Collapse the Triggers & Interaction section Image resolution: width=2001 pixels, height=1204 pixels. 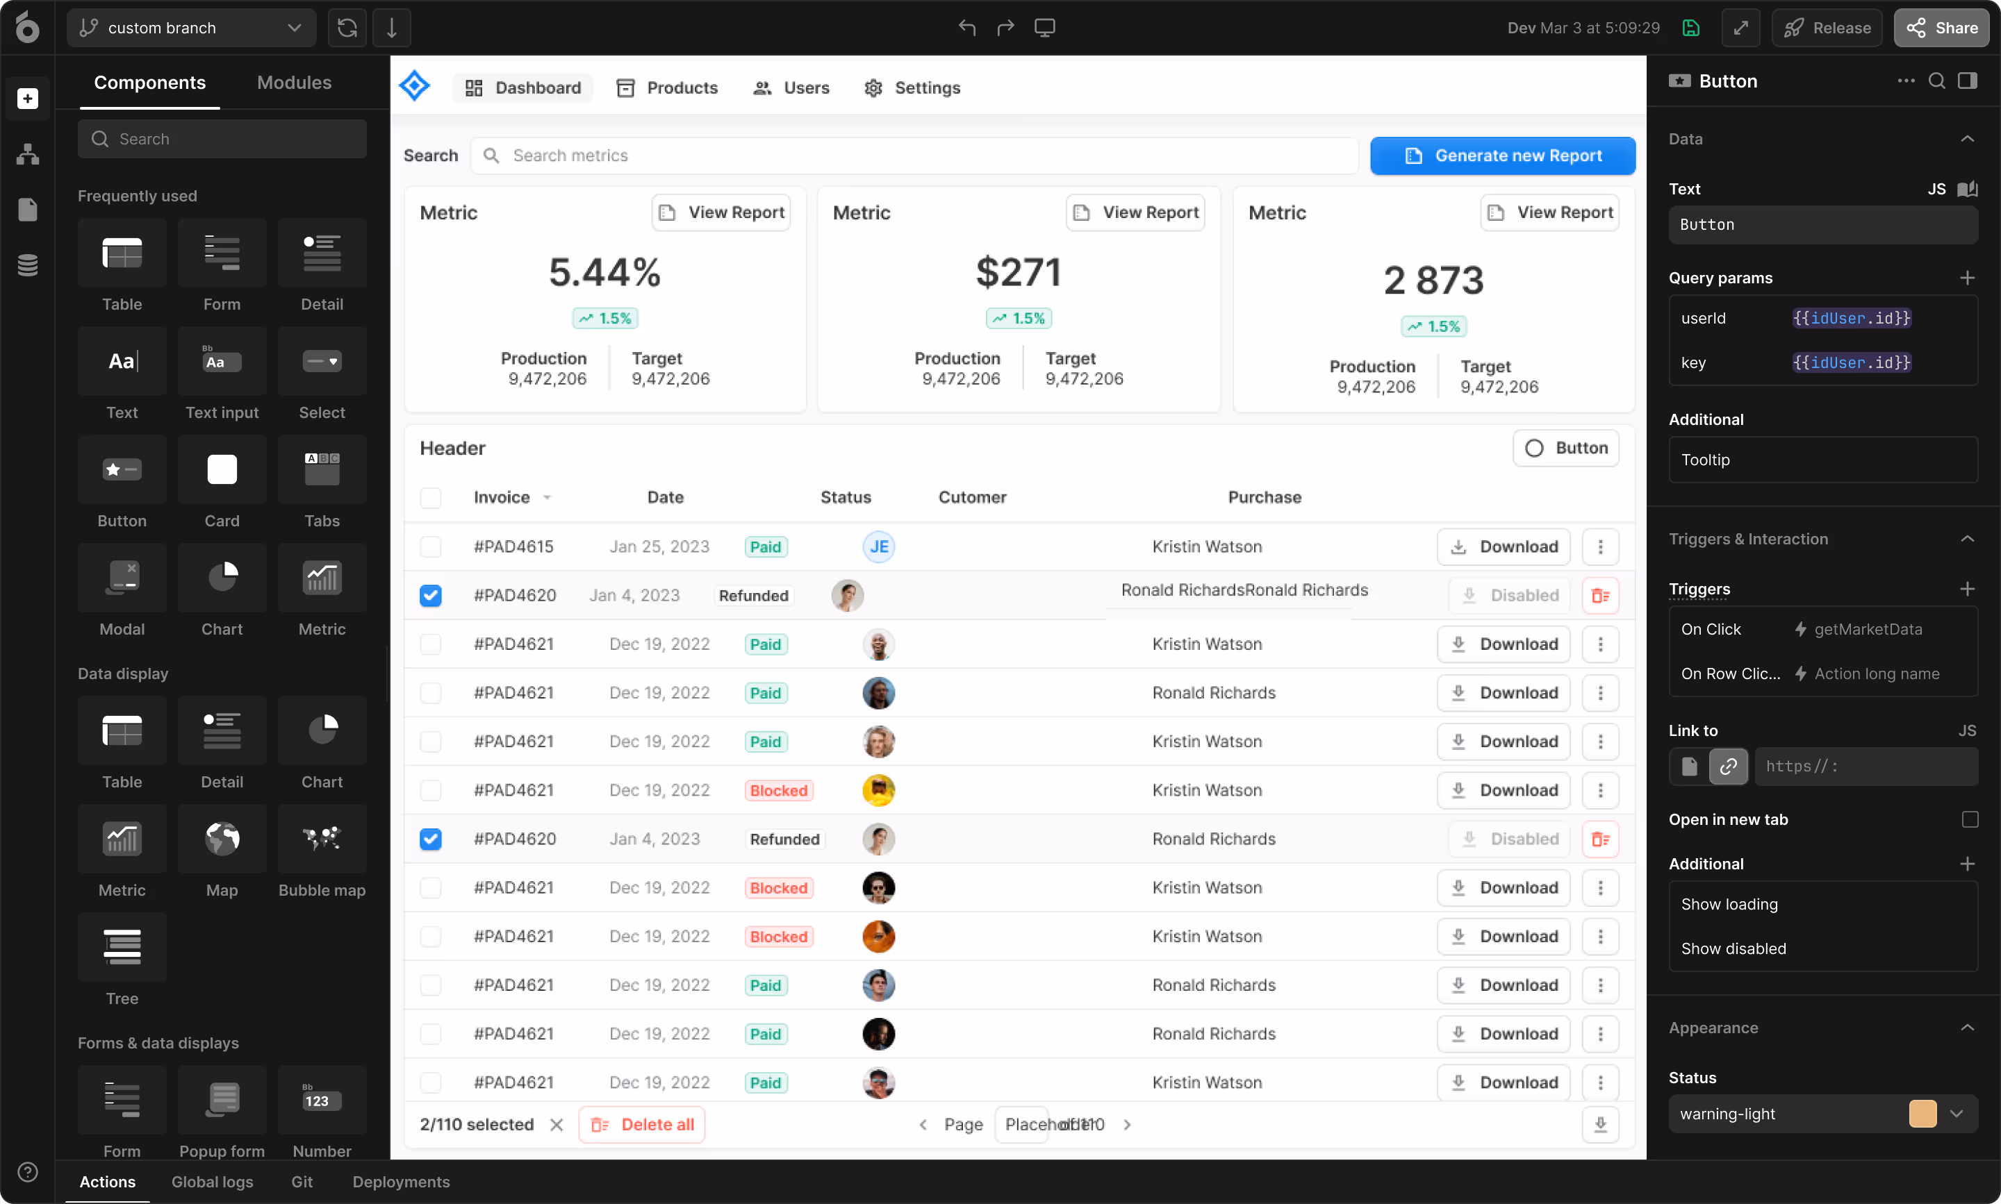[1967, 539]
